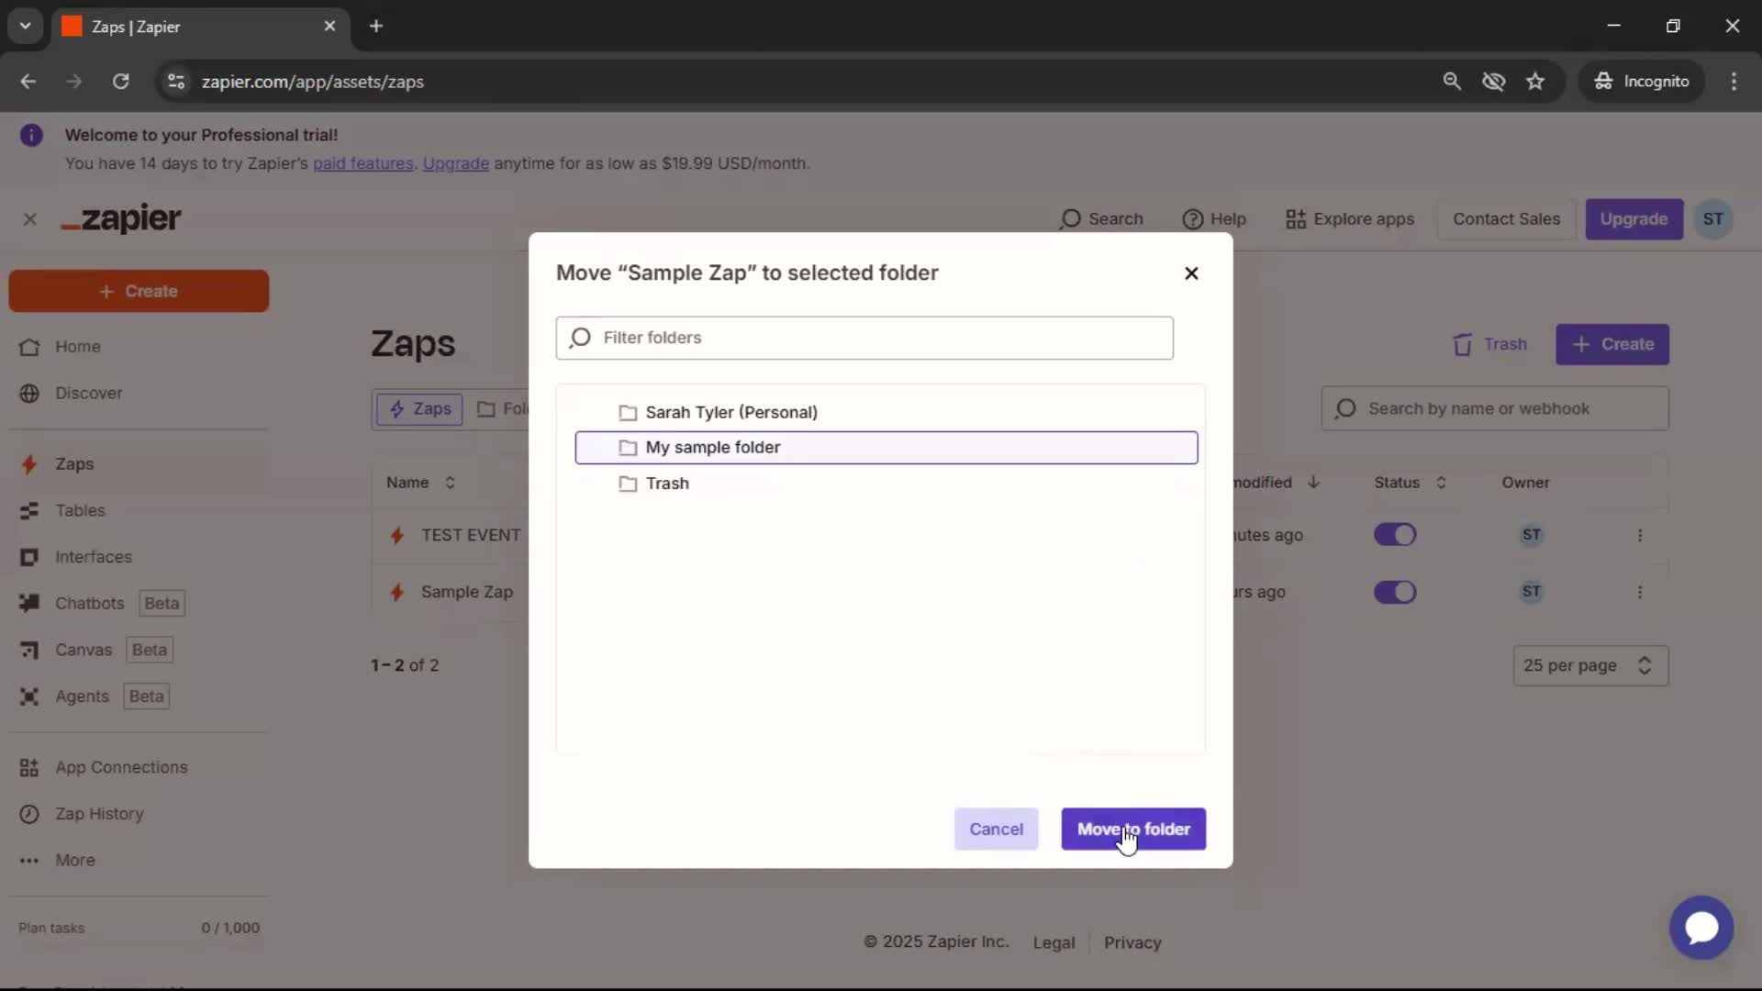Screen dimensions: 1762x991
Task: Select Sarah Tyler (Personal) folder
Action: click(x=887, y=412)
